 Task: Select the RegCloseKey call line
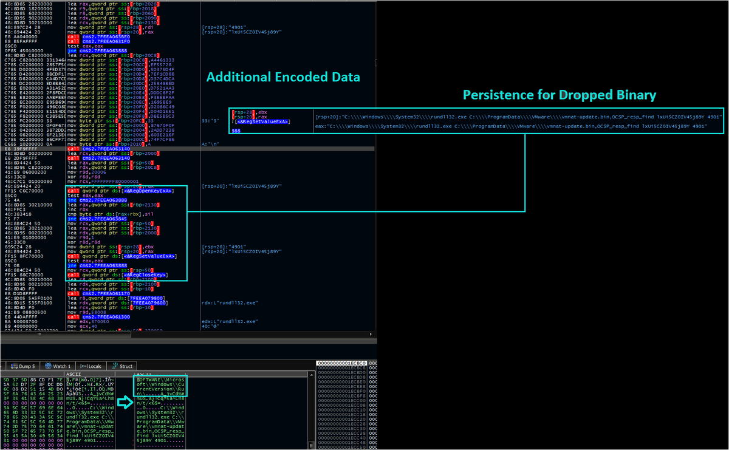118,274
